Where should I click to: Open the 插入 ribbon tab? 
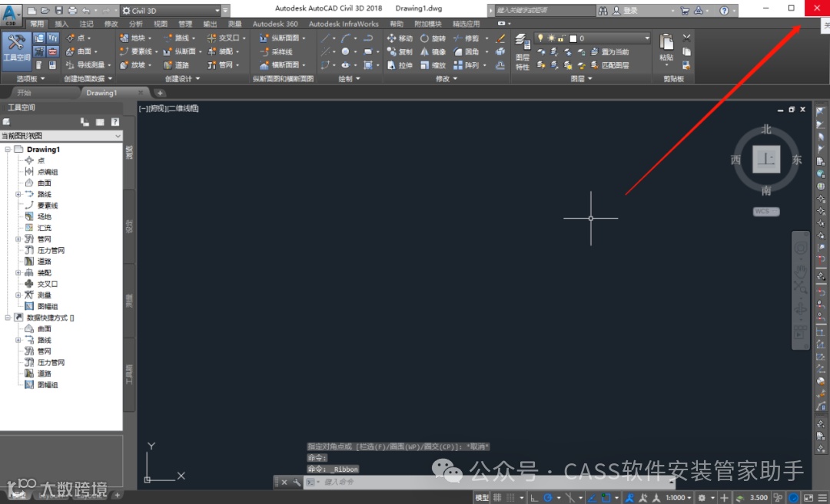[x=61, y=24]
